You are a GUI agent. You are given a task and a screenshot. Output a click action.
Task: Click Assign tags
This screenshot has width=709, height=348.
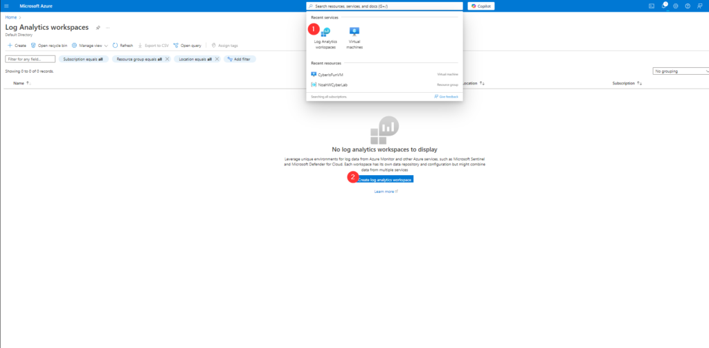[225, 46]
